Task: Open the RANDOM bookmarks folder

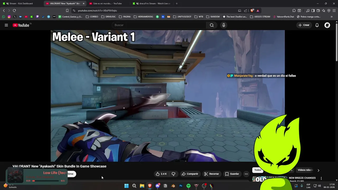Action: 213,17
